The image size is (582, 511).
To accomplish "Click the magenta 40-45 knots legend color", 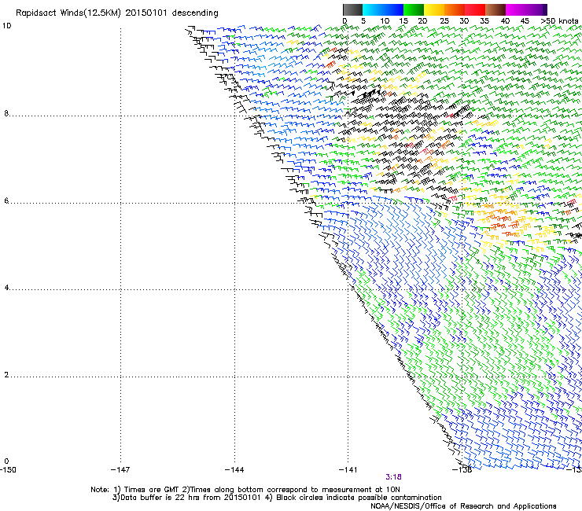I will click(516, 9).
